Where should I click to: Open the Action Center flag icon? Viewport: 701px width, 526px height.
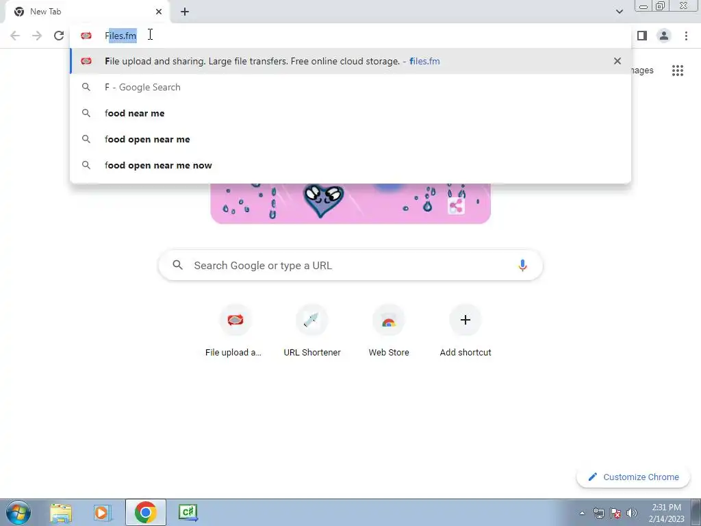click(x=615, y=513)
